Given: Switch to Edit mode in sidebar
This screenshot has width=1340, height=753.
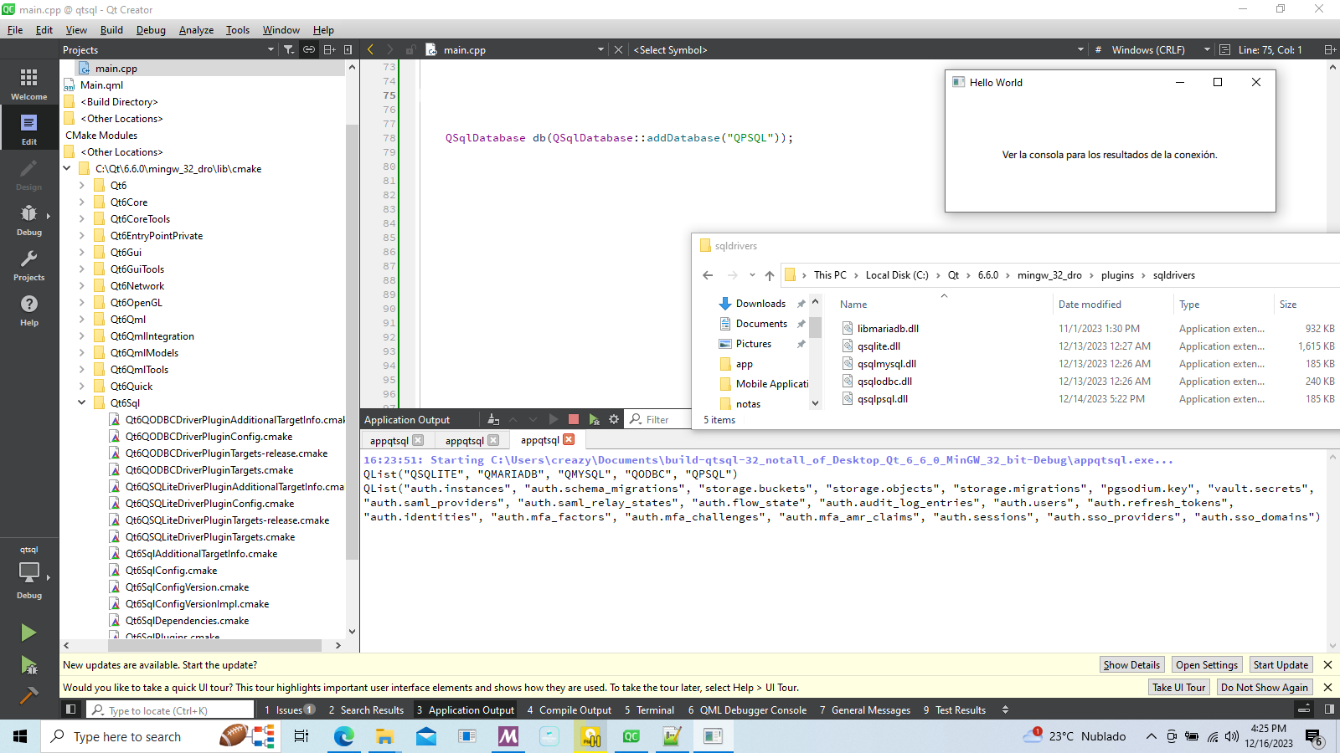Looking at the screenshot, I should coord(28,129).
